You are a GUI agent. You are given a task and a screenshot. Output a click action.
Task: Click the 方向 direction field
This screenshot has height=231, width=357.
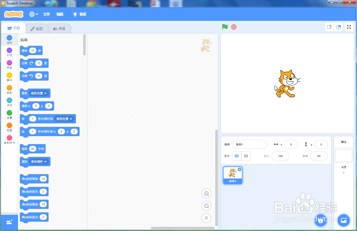coord(319,156)
